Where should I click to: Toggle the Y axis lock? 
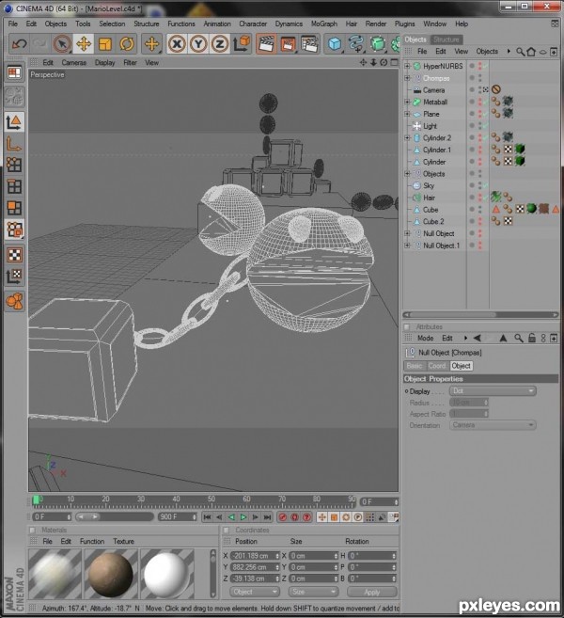pyautogui.click(x=198, y=44)
